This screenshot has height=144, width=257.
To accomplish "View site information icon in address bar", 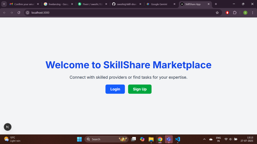I will [x=28, y=13].
